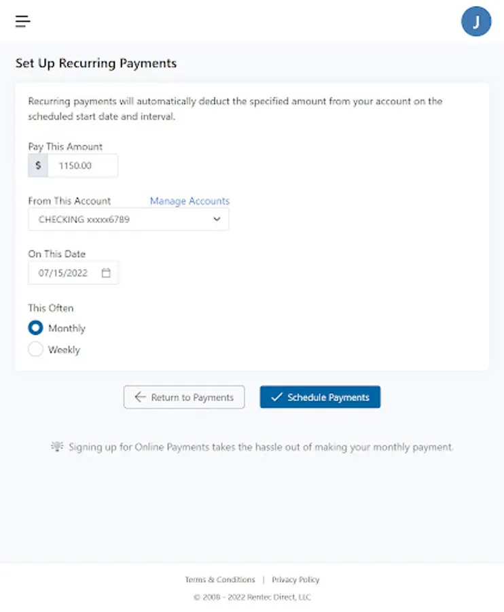Open the CHECKING xxxxx6789 account selector
The width and height of the screenshot is (504, 612).
(x=122, y=220)
